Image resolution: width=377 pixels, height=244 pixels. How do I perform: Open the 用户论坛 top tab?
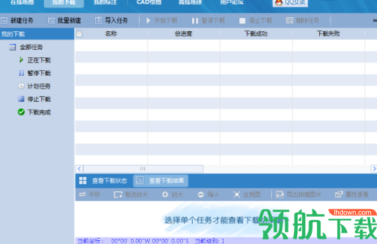232,3
